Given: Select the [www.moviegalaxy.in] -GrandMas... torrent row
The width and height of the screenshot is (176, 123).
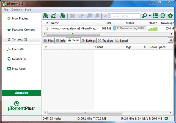Looking at the screenshot, I should [x=108, y=29].
